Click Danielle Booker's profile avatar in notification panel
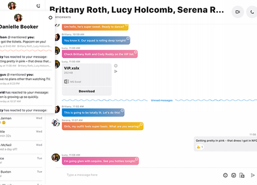Screen dimensions: 257x185 coord(18,17)
